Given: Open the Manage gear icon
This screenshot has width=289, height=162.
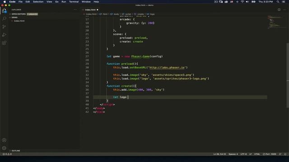Looking at the screenshot, I should pos(4,148).
